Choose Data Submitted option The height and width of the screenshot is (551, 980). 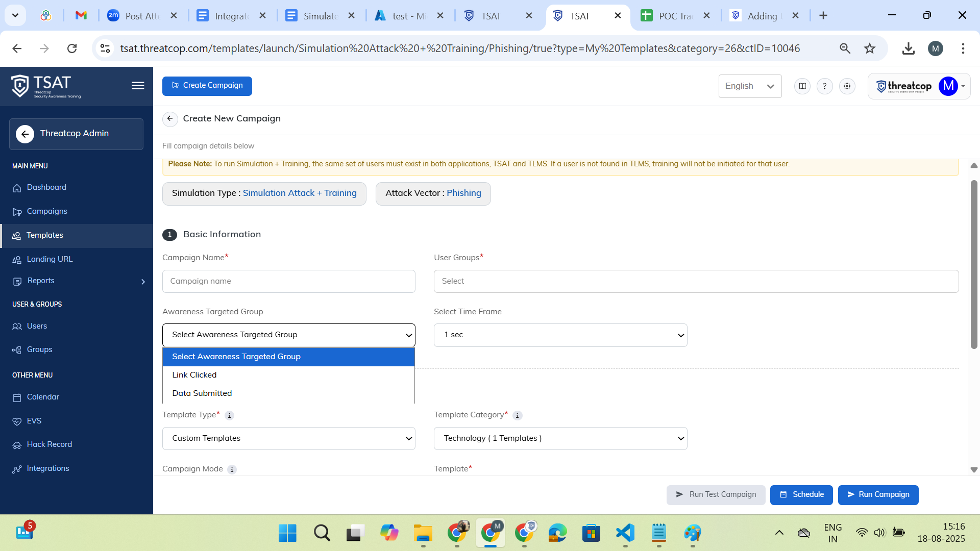point(288,393)
